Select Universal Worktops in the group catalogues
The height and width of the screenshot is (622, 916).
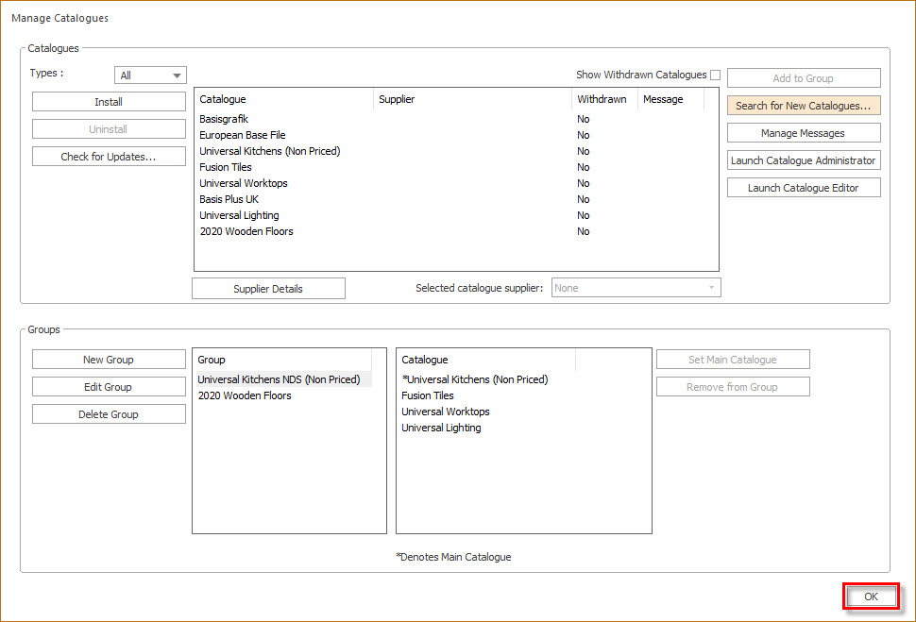pyautogui.click(x=445, y=412)
